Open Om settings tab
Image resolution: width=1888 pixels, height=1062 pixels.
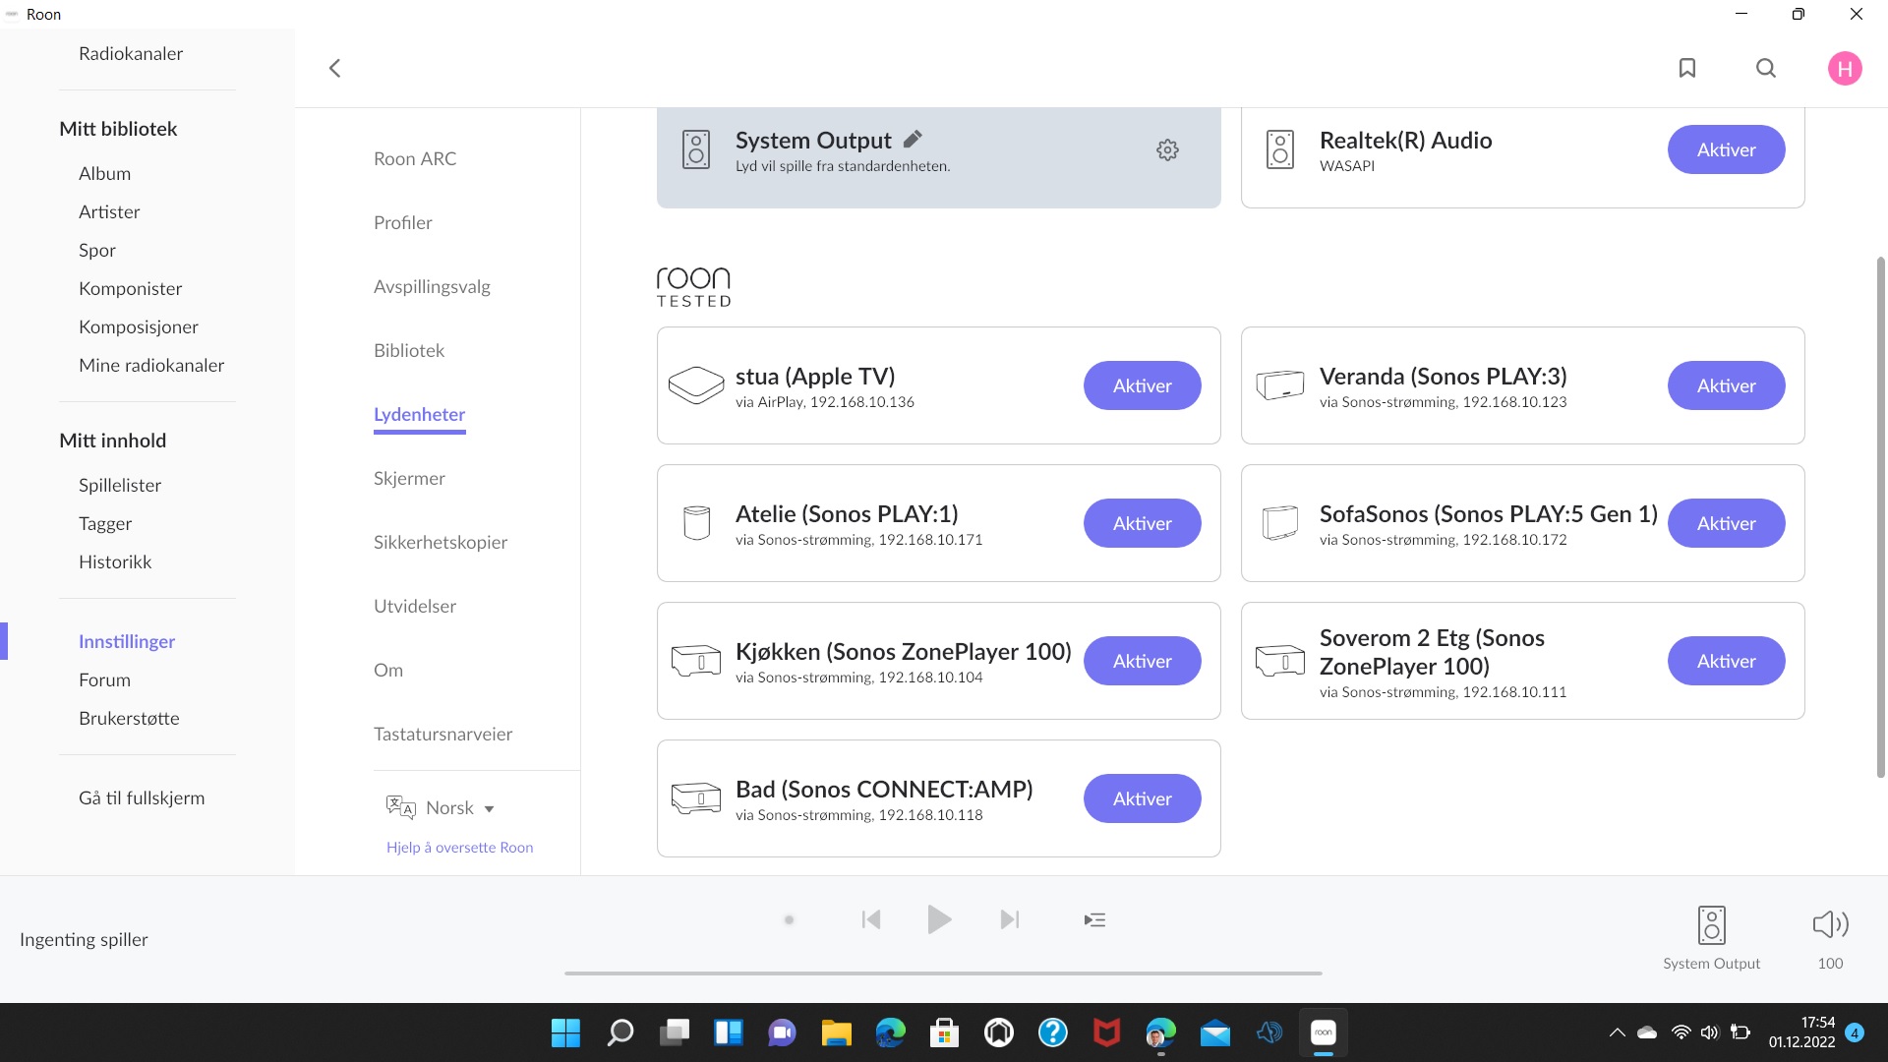click(388, 670)
